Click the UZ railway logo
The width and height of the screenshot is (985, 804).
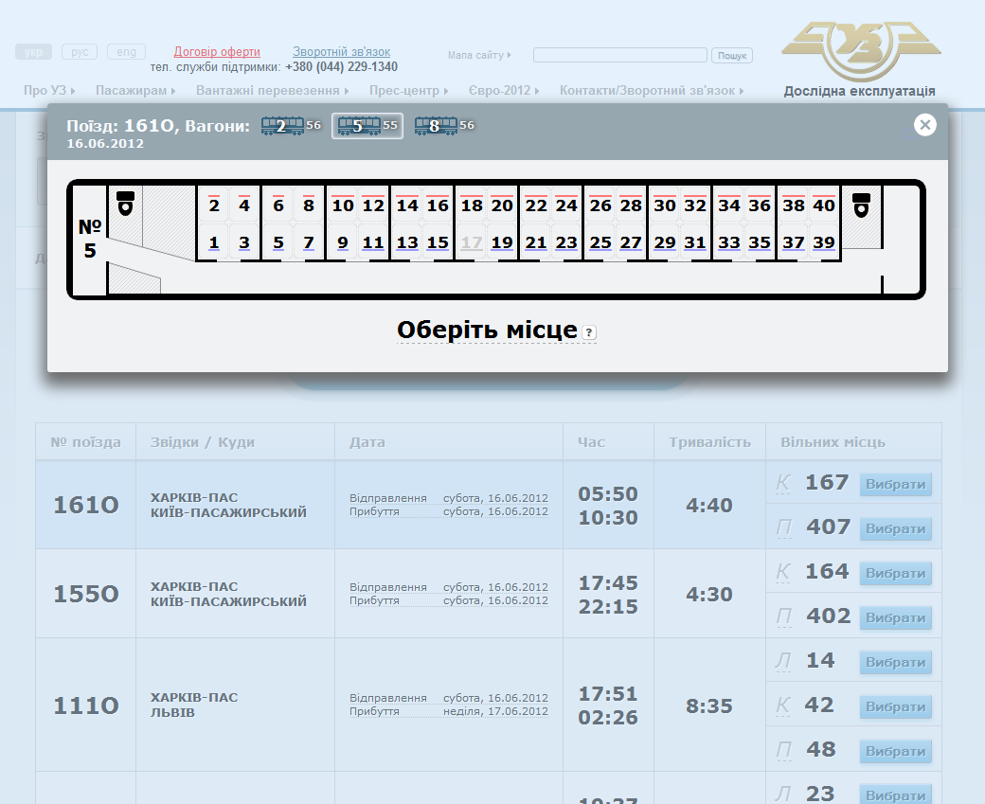point(860,50)
